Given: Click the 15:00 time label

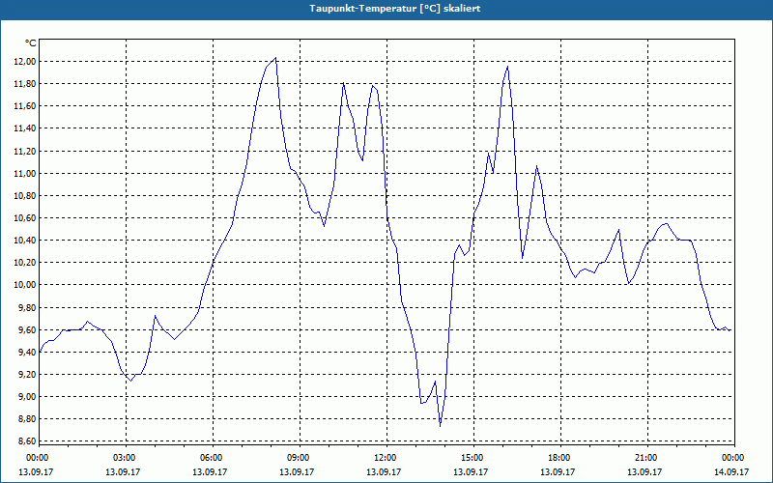Looking at the screenshot, I should [x=472, y=458].
